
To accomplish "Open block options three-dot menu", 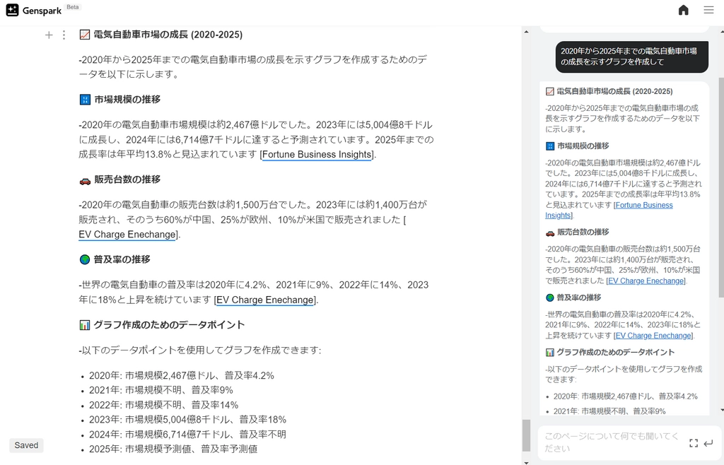I will [x=64, y=35].
